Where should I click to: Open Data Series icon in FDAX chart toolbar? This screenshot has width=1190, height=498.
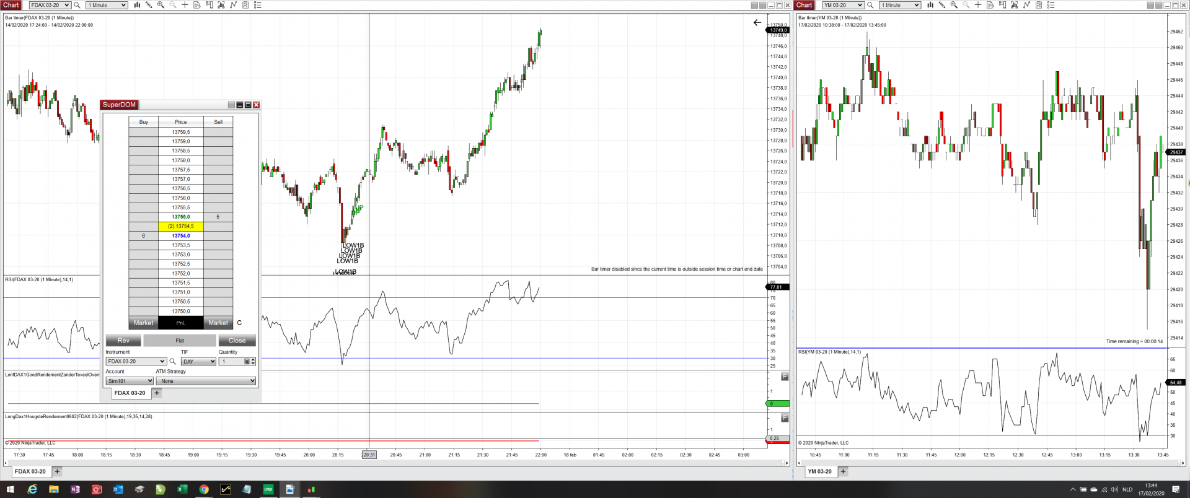pos(221,5)
